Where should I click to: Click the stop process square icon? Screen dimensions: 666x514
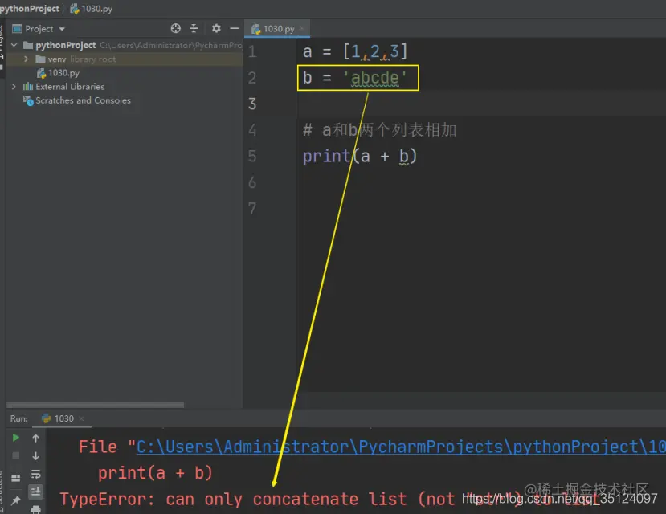16,456
